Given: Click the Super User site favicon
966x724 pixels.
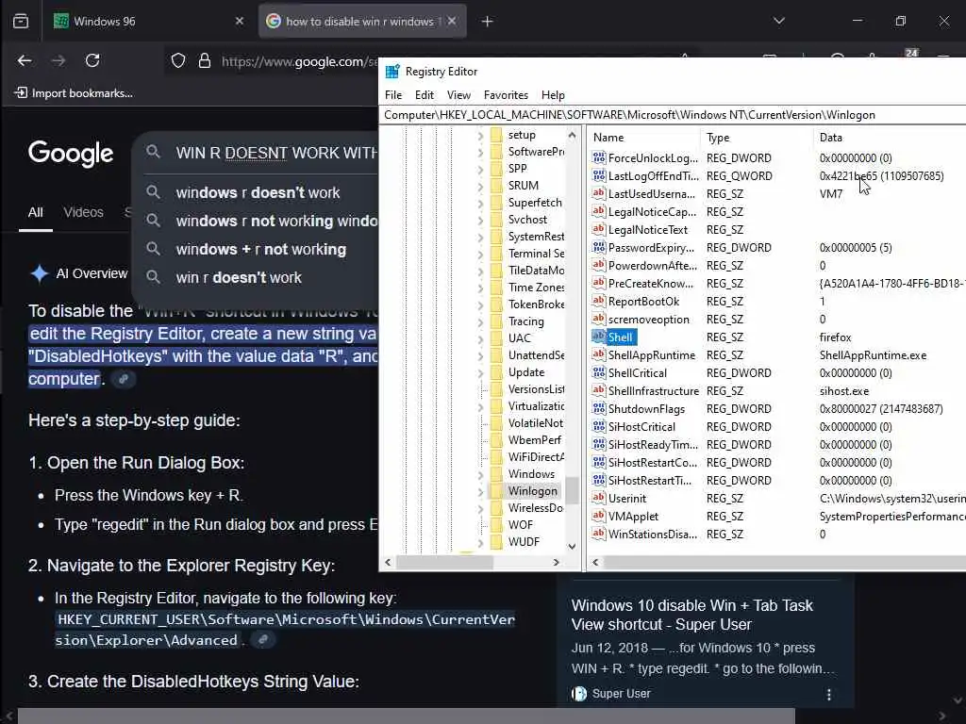Looking at the screenshot, I should (x=579, y=694).
